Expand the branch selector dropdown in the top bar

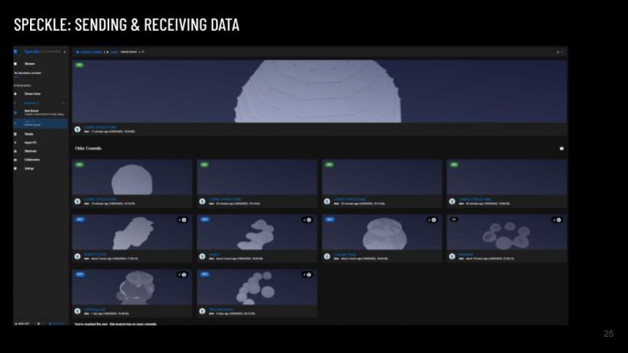tap(143, 52)
